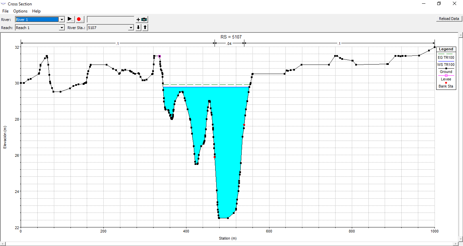The image size is (463, 246).
Task: Restore down the Cross Section window
Action: pos(439,4)
